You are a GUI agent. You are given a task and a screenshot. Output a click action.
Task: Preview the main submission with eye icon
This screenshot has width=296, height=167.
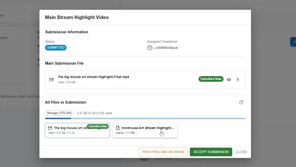coord(229,80)
